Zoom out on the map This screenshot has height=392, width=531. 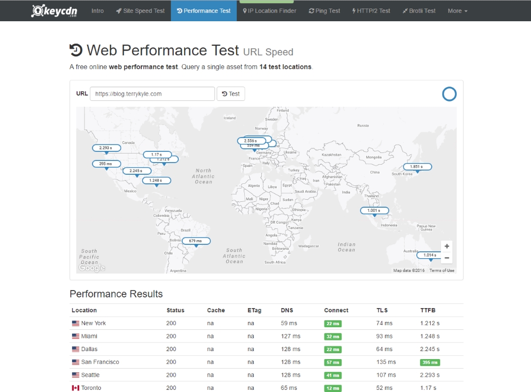pyautogui.click(x=447, y=258)
